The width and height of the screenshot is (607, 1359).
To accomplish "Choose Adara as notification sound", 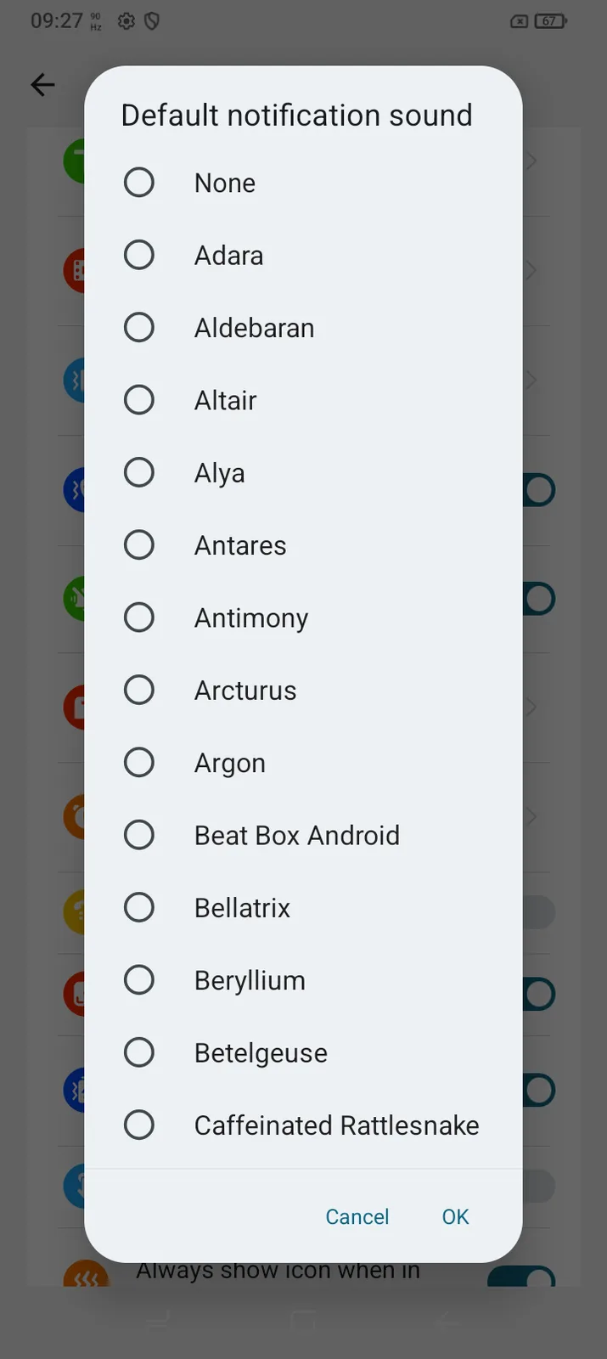I will click(139, 255).
